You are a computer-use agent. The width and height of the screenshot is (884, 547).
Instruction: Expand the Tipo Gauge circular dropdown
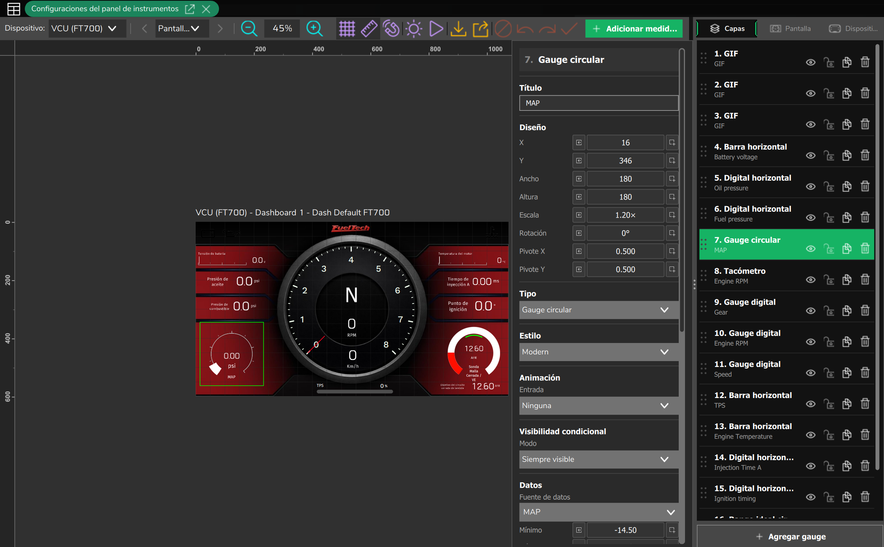tap(598, 310)
